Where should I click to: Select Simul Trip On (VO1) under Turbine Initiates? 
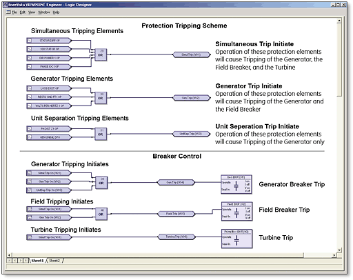pyautogui.click(x=49, y=237)
